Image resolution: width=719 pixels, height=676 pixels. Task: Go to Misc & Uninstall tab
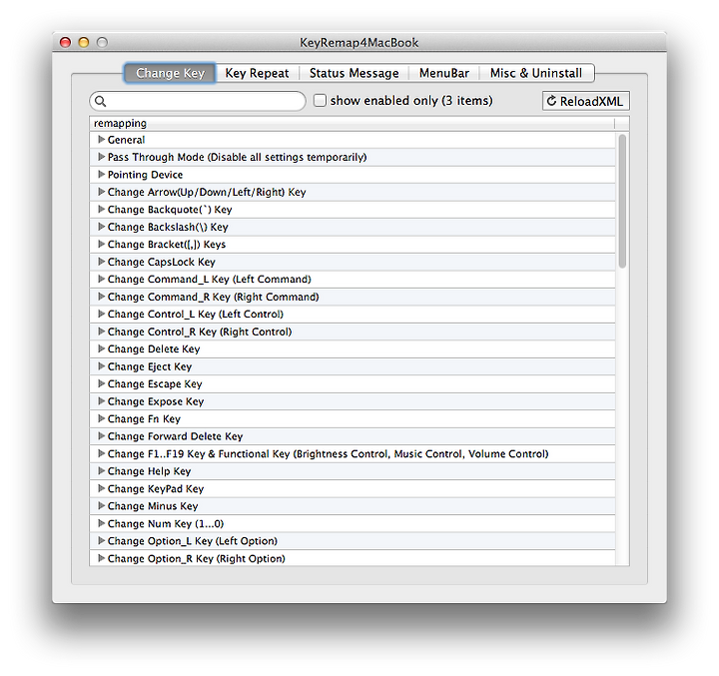click(536, 73)
